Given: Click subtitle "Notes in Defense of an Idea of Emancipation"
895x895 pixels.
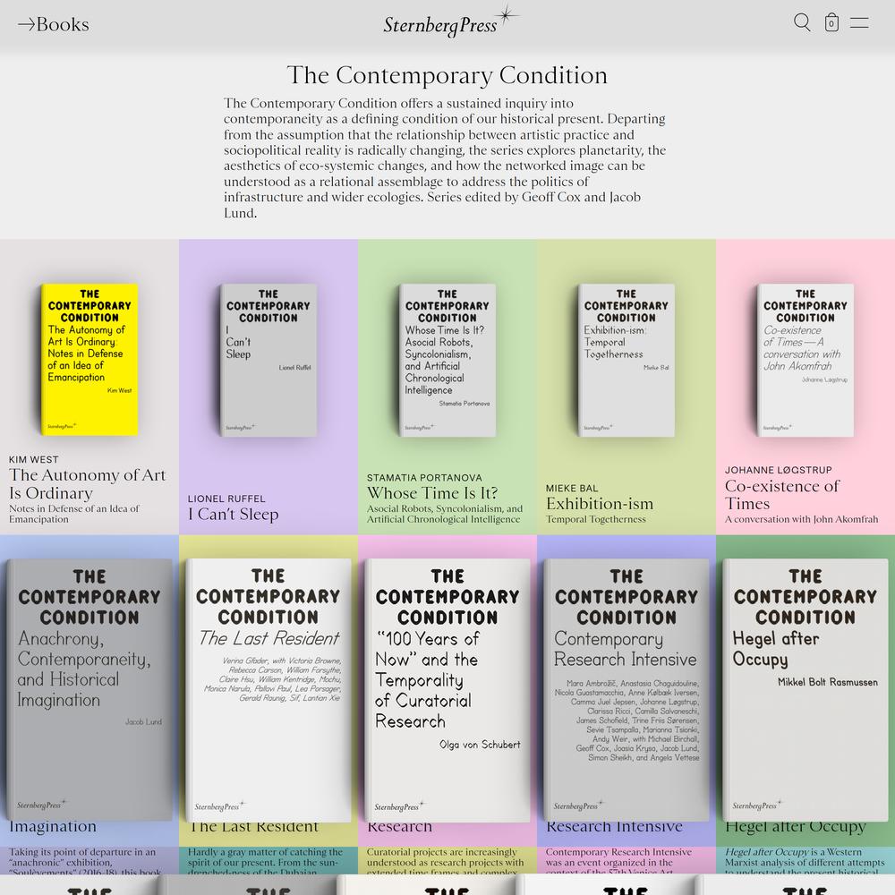Looking at the screenshot, I should click(74, 514).
